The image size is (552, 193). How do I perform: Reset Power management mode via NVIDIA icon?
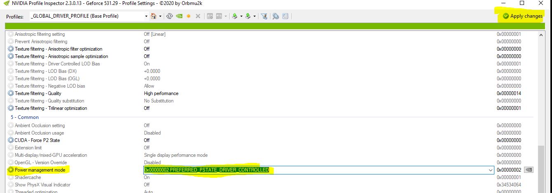click(529, 170)
